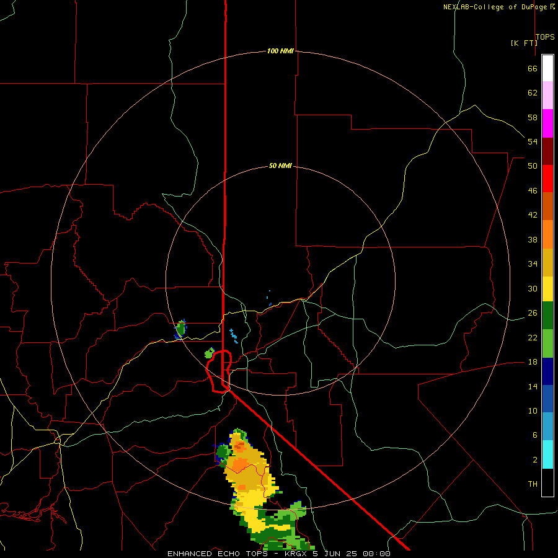Viewport: 558px width, 558px height.
Task: Click the legend value '10'
Action: click(x=533, y=410)
